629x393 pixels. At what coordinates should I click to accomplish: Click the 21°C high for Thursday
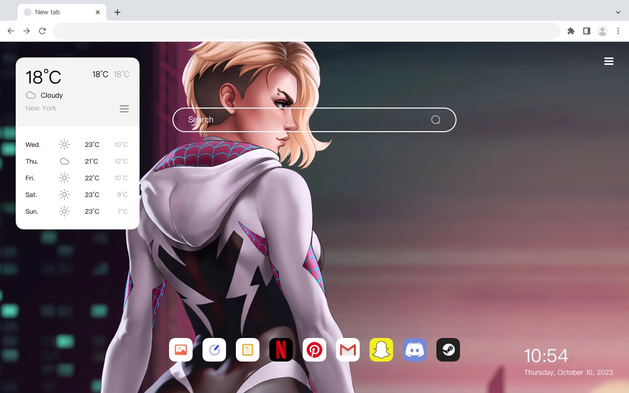coord(91,161)
